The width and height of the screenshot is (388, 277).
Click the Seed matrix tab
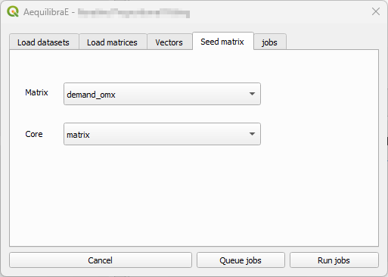pos(223,41)
